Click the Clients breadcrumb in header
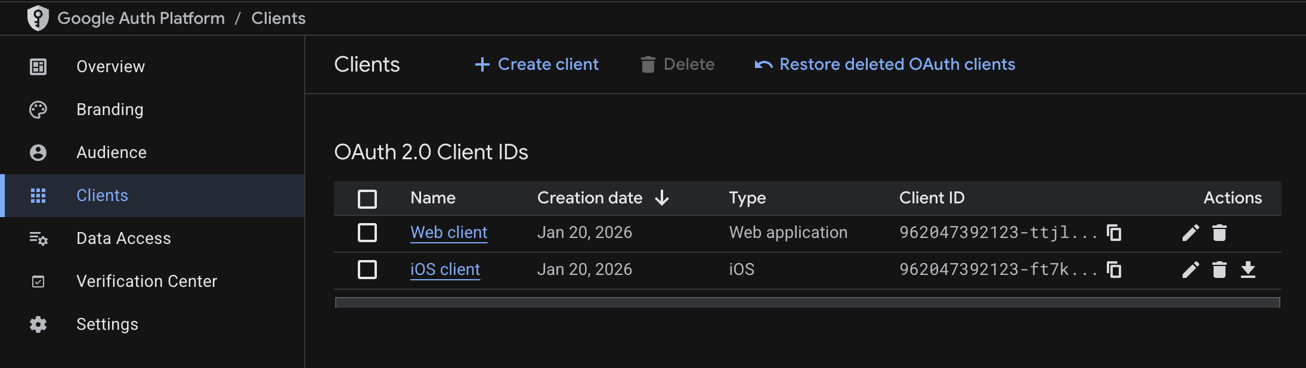 [x=278, y=18]
